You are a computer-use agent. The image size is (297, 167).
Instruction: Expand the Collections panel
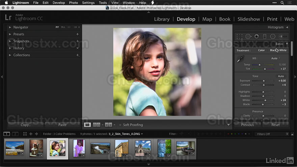pyautogui.click(x=10, y=55)
